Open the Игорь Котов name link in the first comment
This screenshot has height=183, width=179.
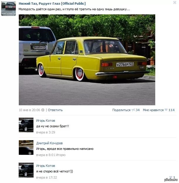click(x=45, y=121)
